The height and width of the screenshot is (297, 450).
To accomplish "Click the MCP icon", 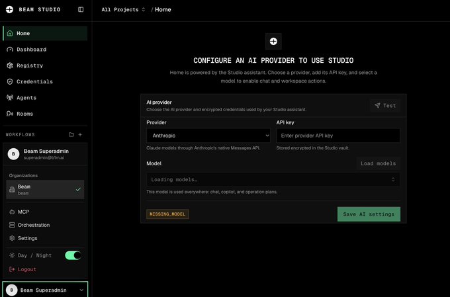I will 12,212.
